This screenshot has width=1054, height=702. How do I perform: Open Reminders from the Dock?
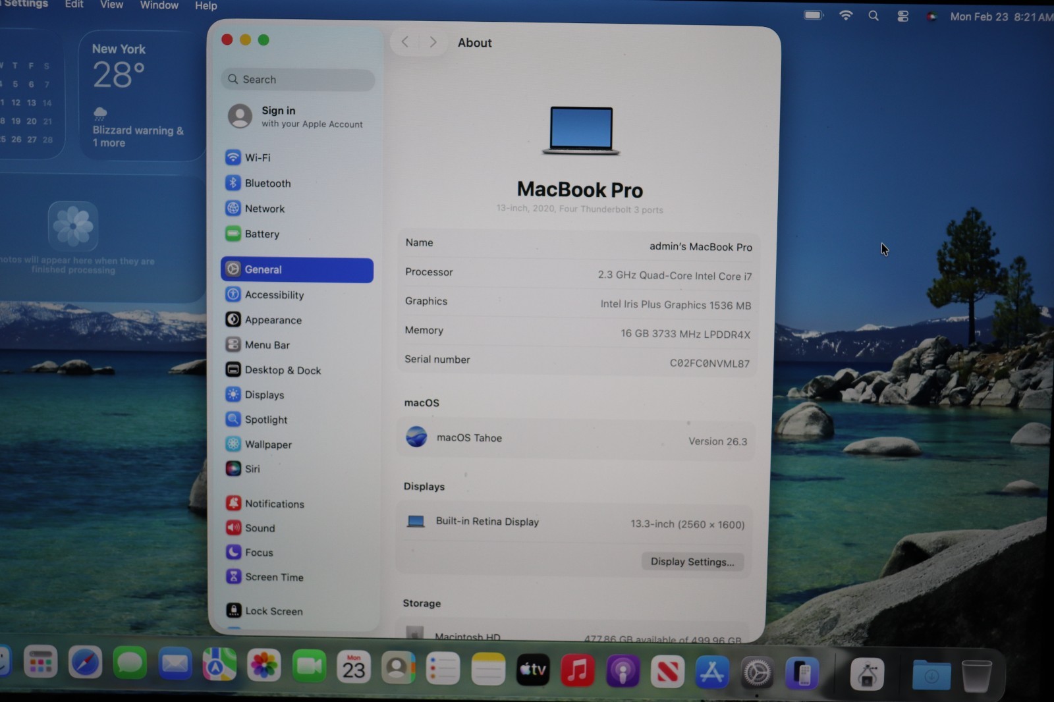pos(443,669)
